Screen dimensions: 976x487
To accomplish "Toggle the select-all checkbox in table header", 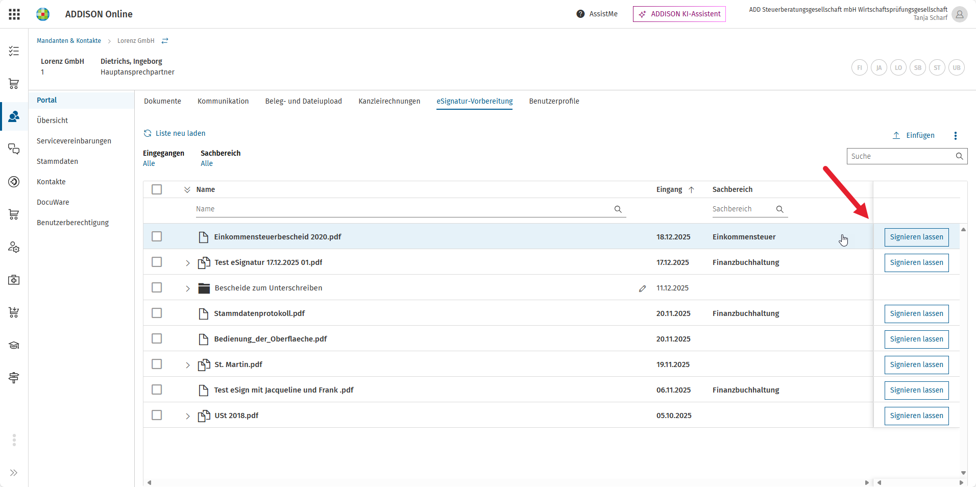I will (x=157, y=189).
